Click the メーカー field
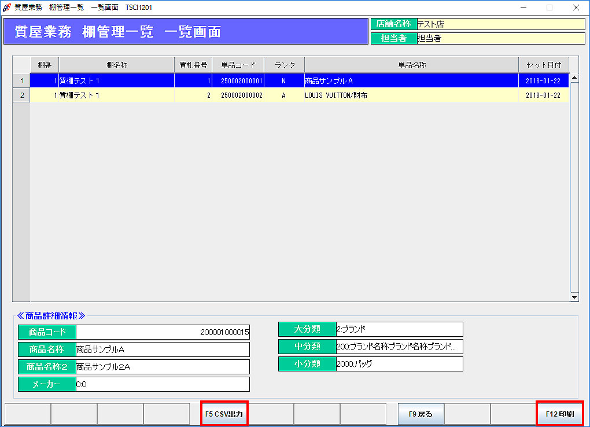The width and height of the screenshot is (590, 427). pyautogui.click(x=163, y=384)
